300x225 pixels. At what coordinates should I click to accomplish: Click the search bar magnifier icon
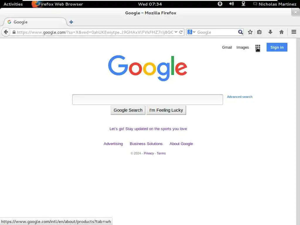tap(240, 32)
